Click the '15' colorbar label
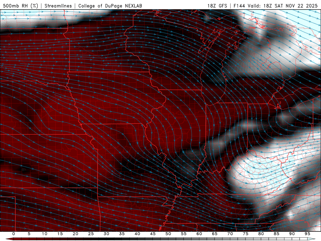 60,234
